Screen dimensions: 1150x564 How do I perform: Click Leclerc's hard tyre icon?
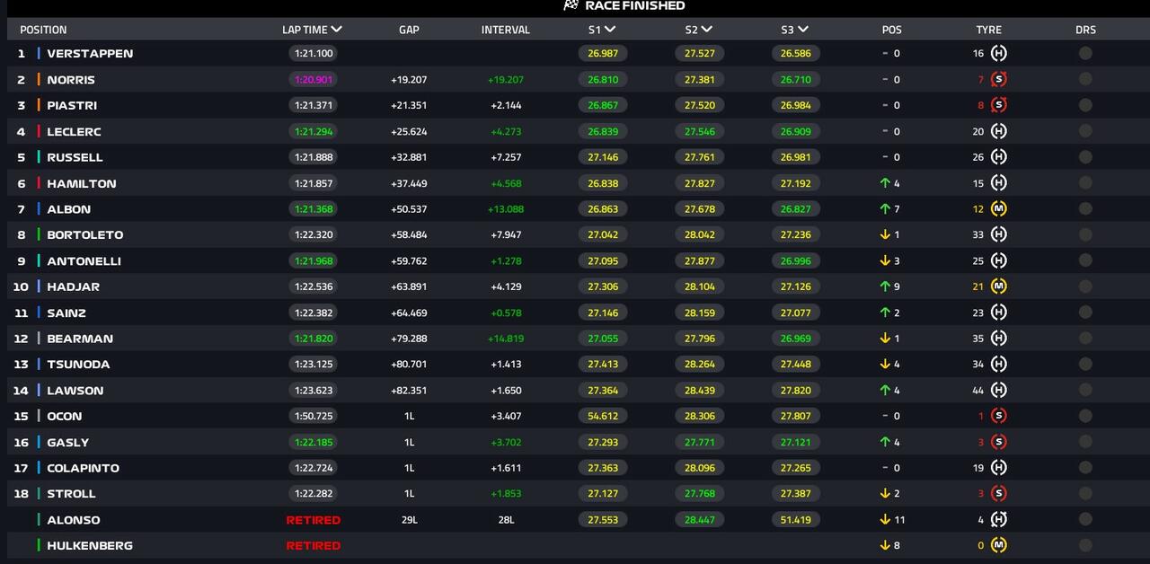click(x=998, y=131)
